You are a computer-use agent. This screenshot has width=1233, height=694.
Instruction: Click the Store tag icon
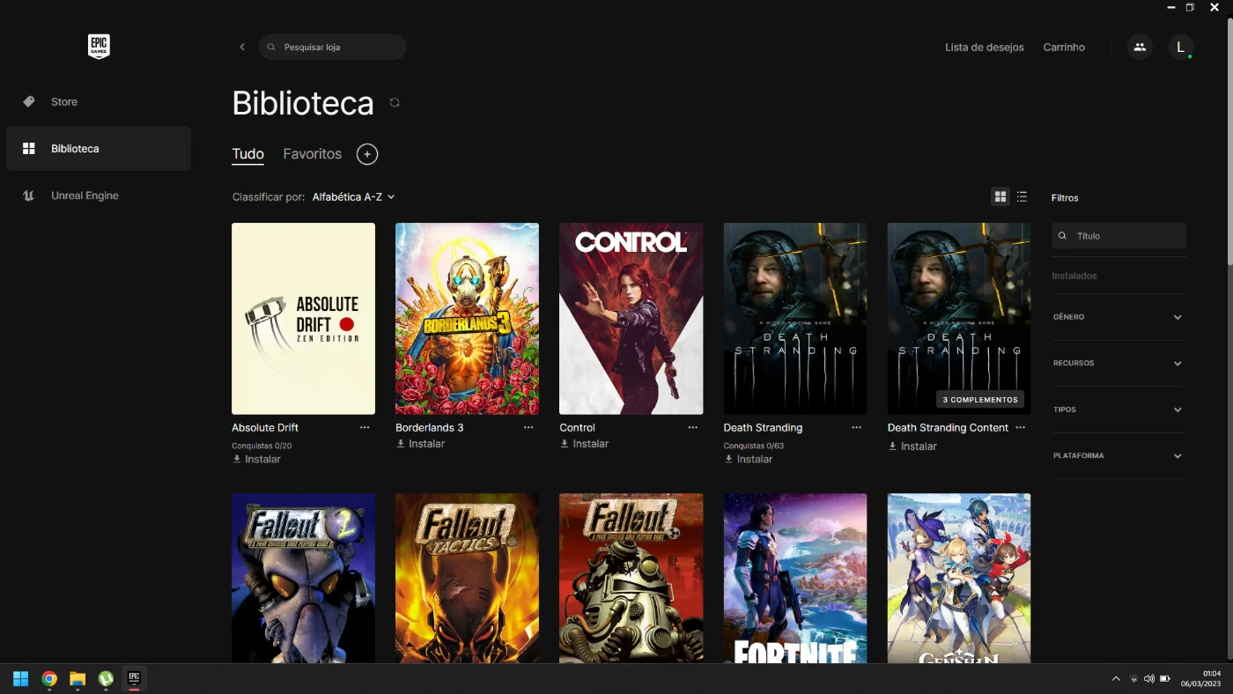pyautogui.click(x=29, y=102)
